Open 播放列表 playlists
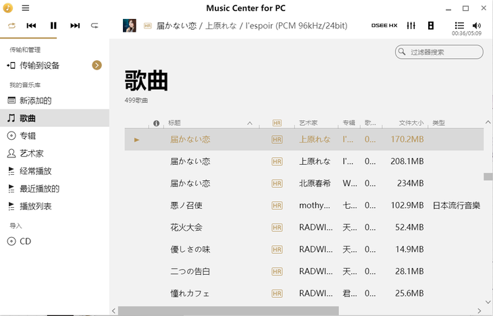 [x=55, y=206]
